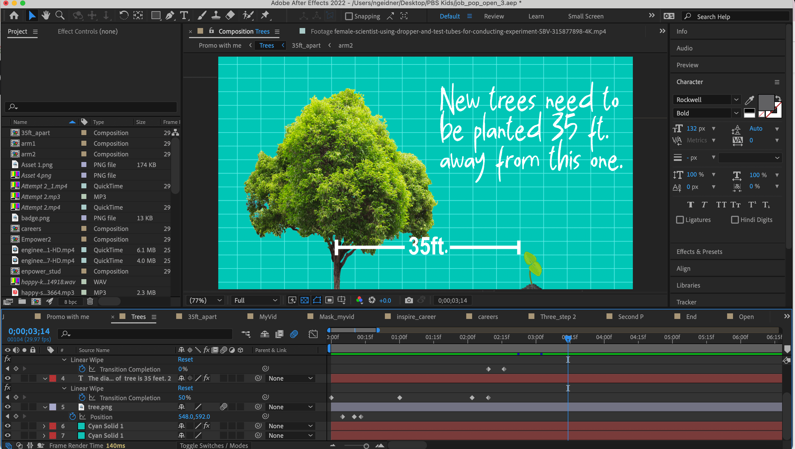Switch to the 35ft_apart timeline tab

pos(202,317)
